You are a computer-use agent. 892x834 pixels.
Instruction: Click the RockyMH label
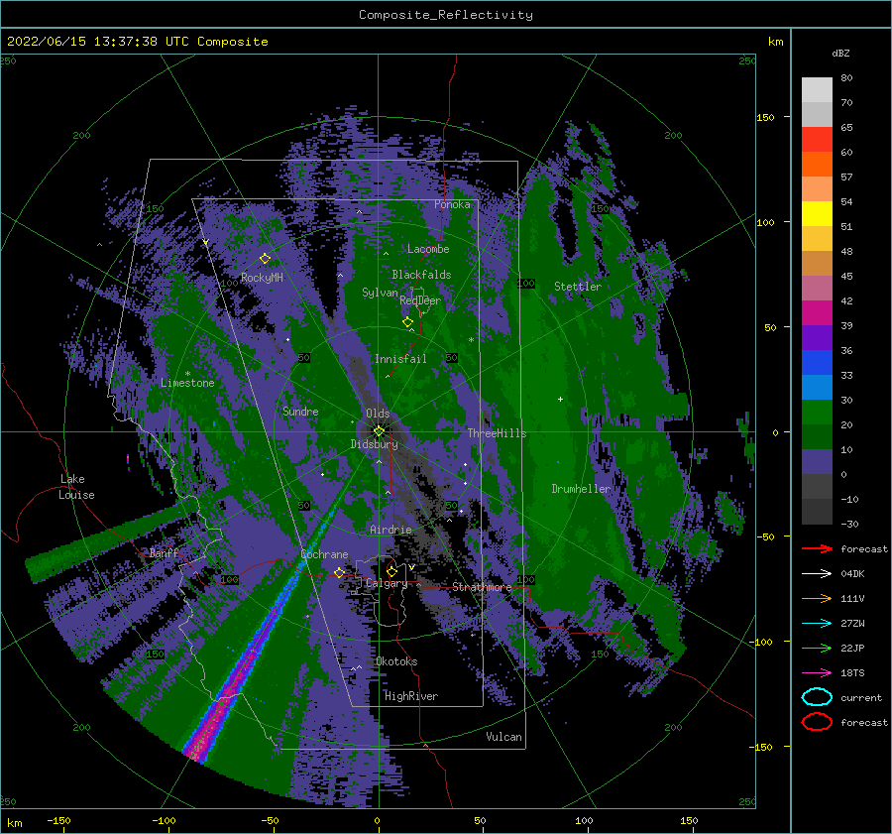point(262,278)
